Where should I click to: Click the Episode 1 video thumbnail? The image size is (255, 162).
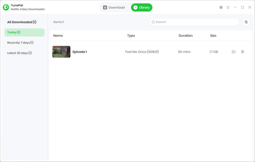[61, 52]
